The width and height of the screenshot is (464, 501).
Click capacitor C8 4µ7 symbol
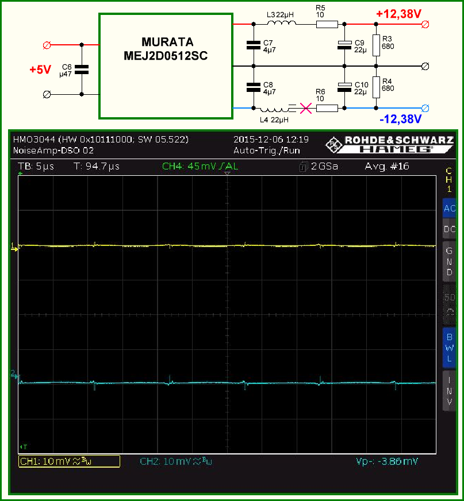(x=254, y=87)
